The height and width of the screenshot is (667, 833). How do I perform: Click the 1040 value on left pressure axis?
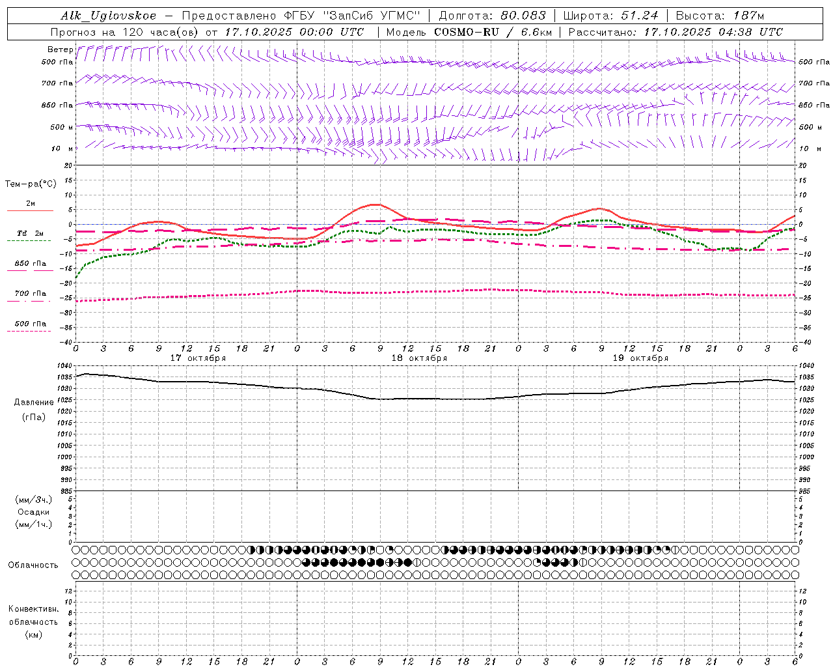pyautogui.click(x=63, y=366)
